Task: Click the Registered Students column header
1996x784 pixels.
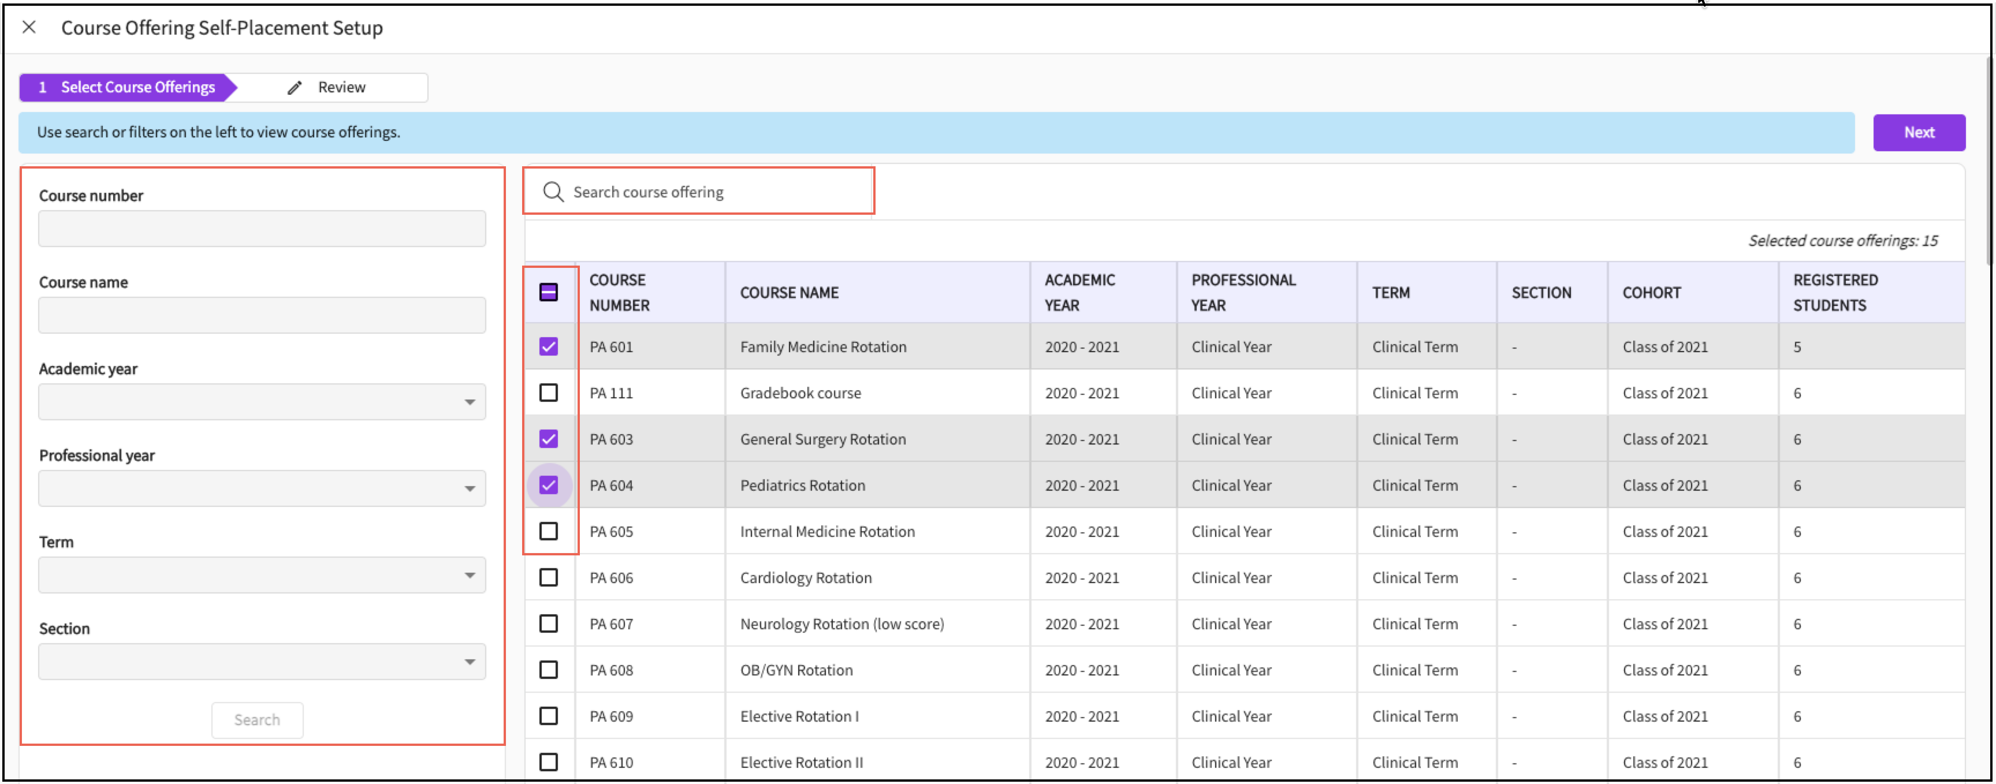Action: pyautogui.click(x=1835, y=292)
